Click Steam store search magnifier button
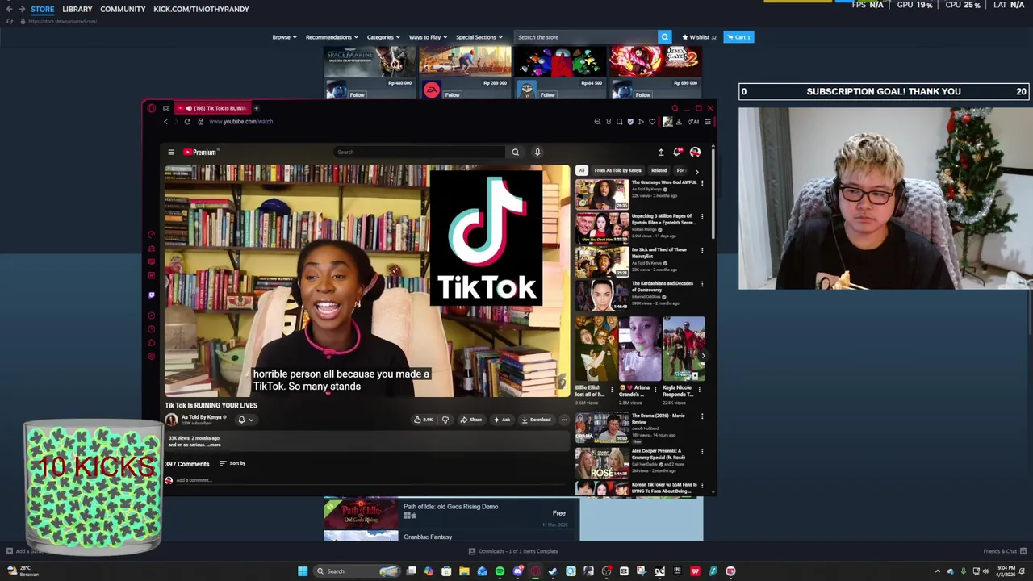Viewport: 1033px width, 581px height. point(665,37)
